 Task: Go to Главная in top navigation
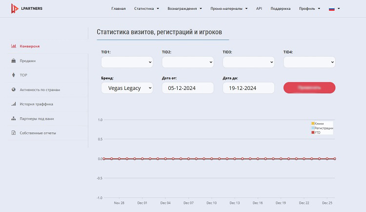[x=119, y=8]
